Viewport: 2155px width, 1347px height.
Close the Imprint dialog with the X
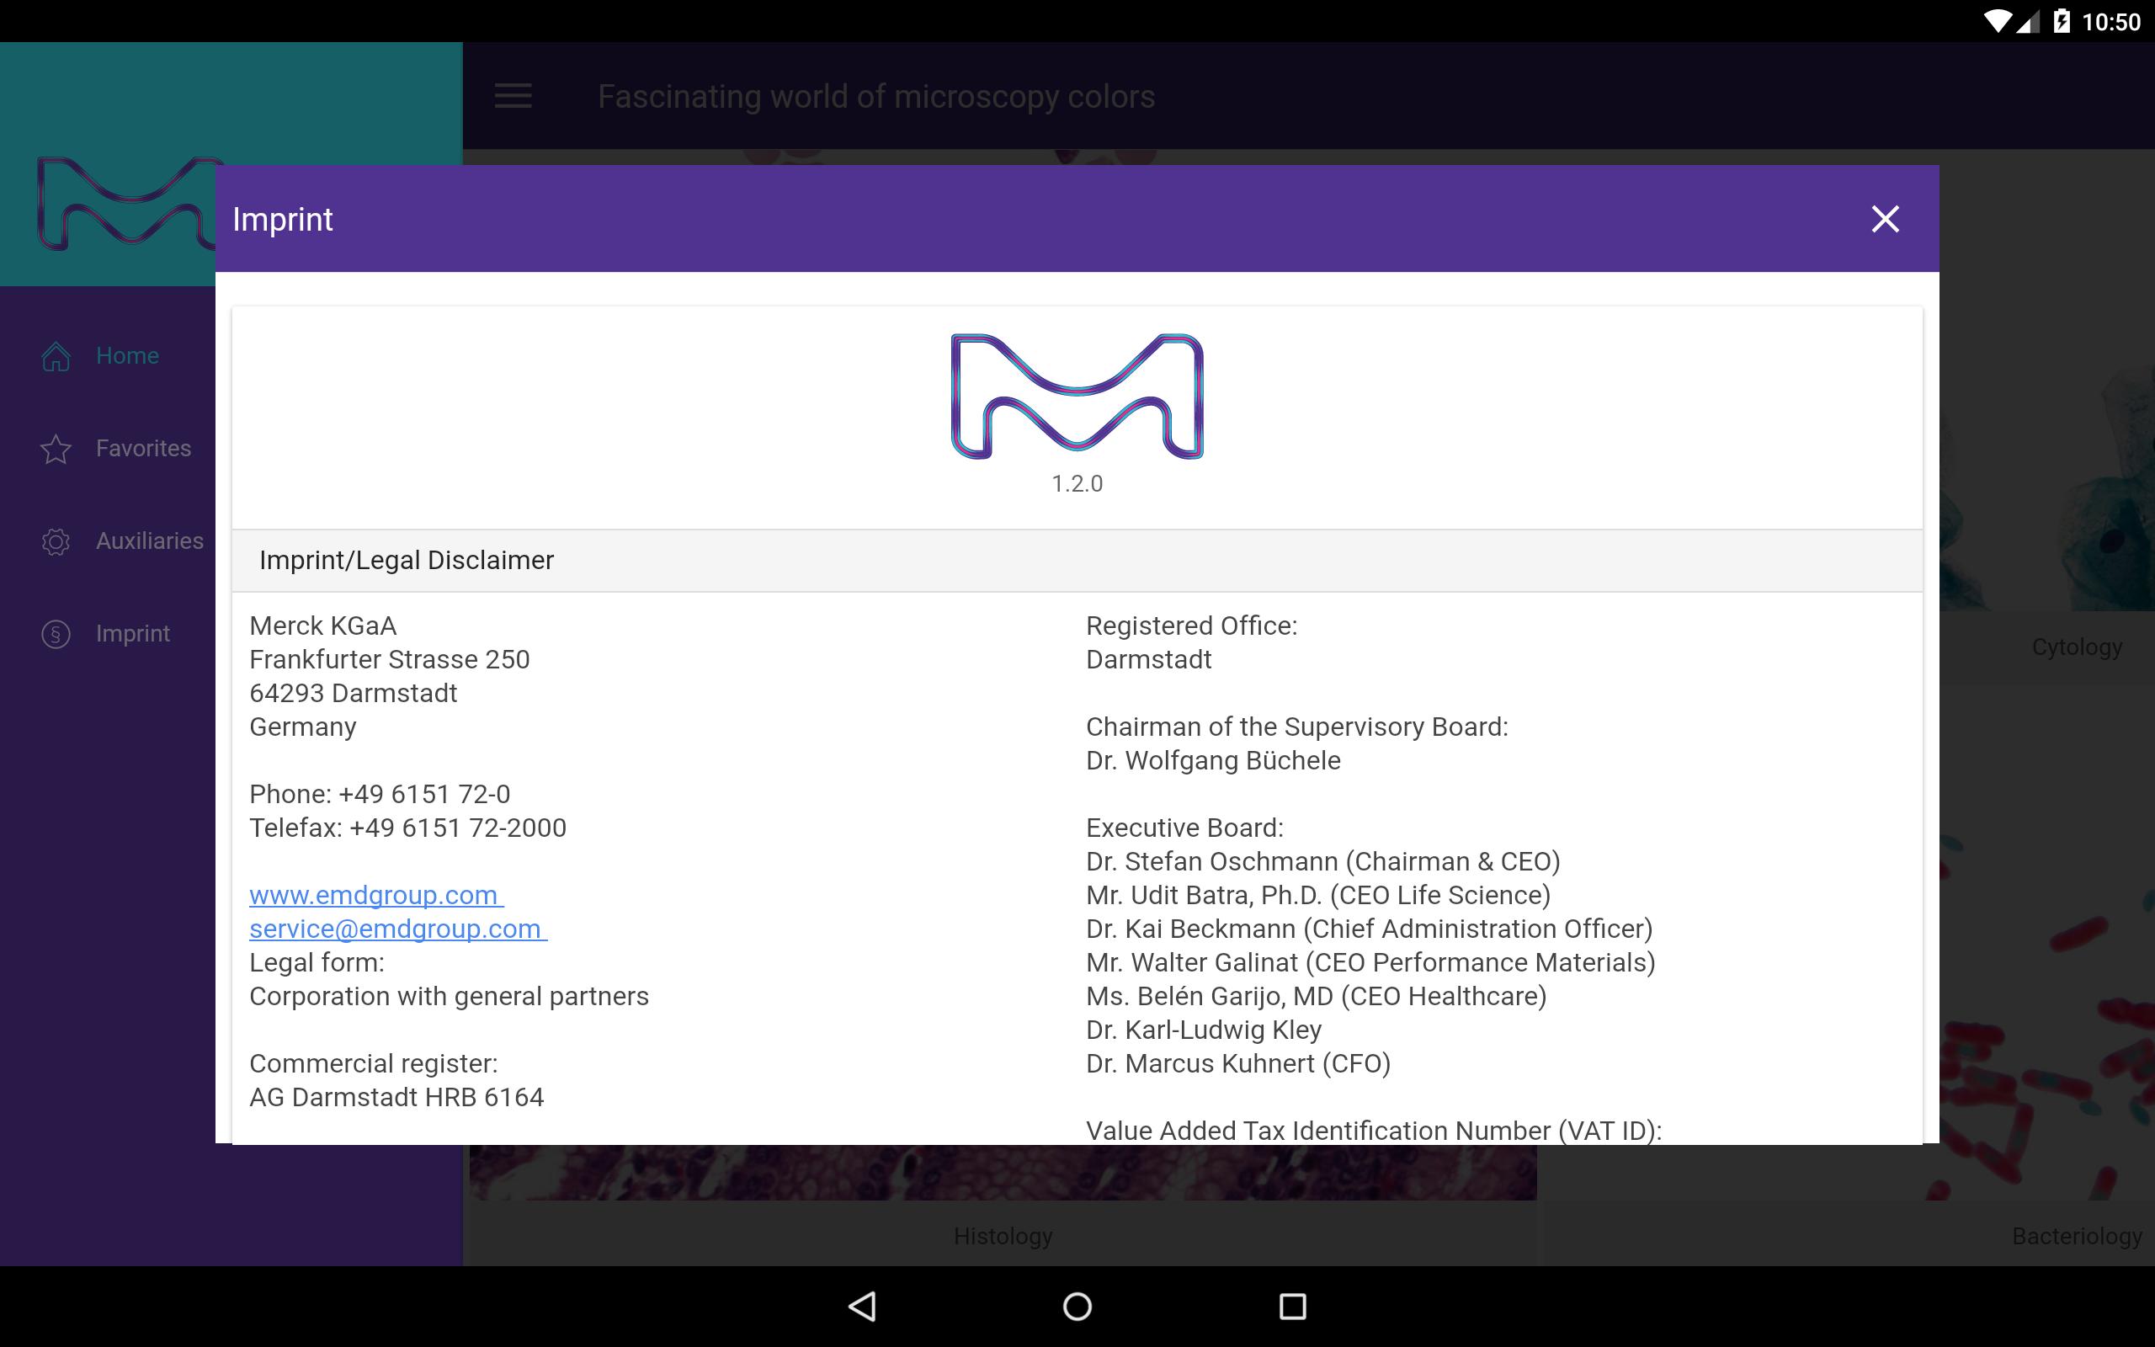pos(1884,219)
